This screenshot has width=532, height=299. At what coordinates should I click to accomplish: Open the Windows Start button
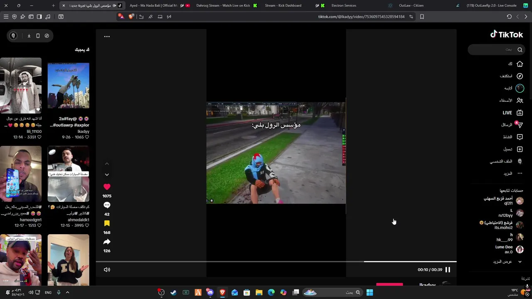tap(369, 292)
